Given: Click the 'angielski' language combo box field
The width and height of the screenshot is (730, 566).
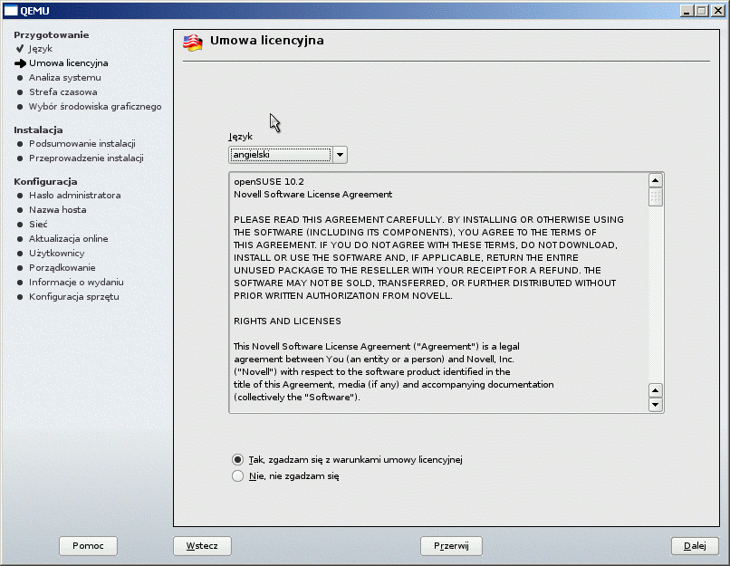Looking at the screenshot, I should click(x=280, y=155).
